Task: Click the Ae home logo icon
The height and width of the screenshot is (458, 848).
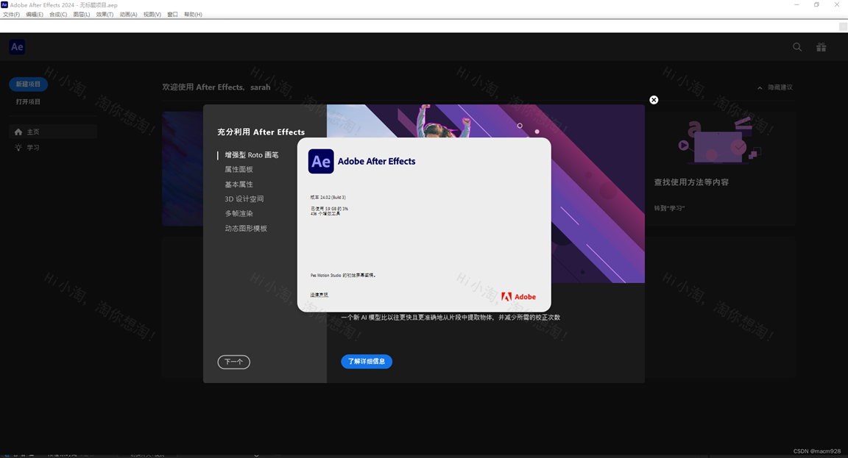Action: 18,47
